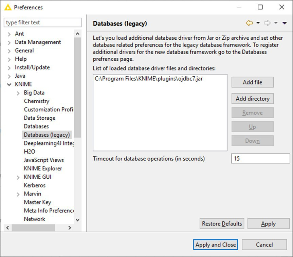Expand the Install/Update tree node

tap(9, 68)
